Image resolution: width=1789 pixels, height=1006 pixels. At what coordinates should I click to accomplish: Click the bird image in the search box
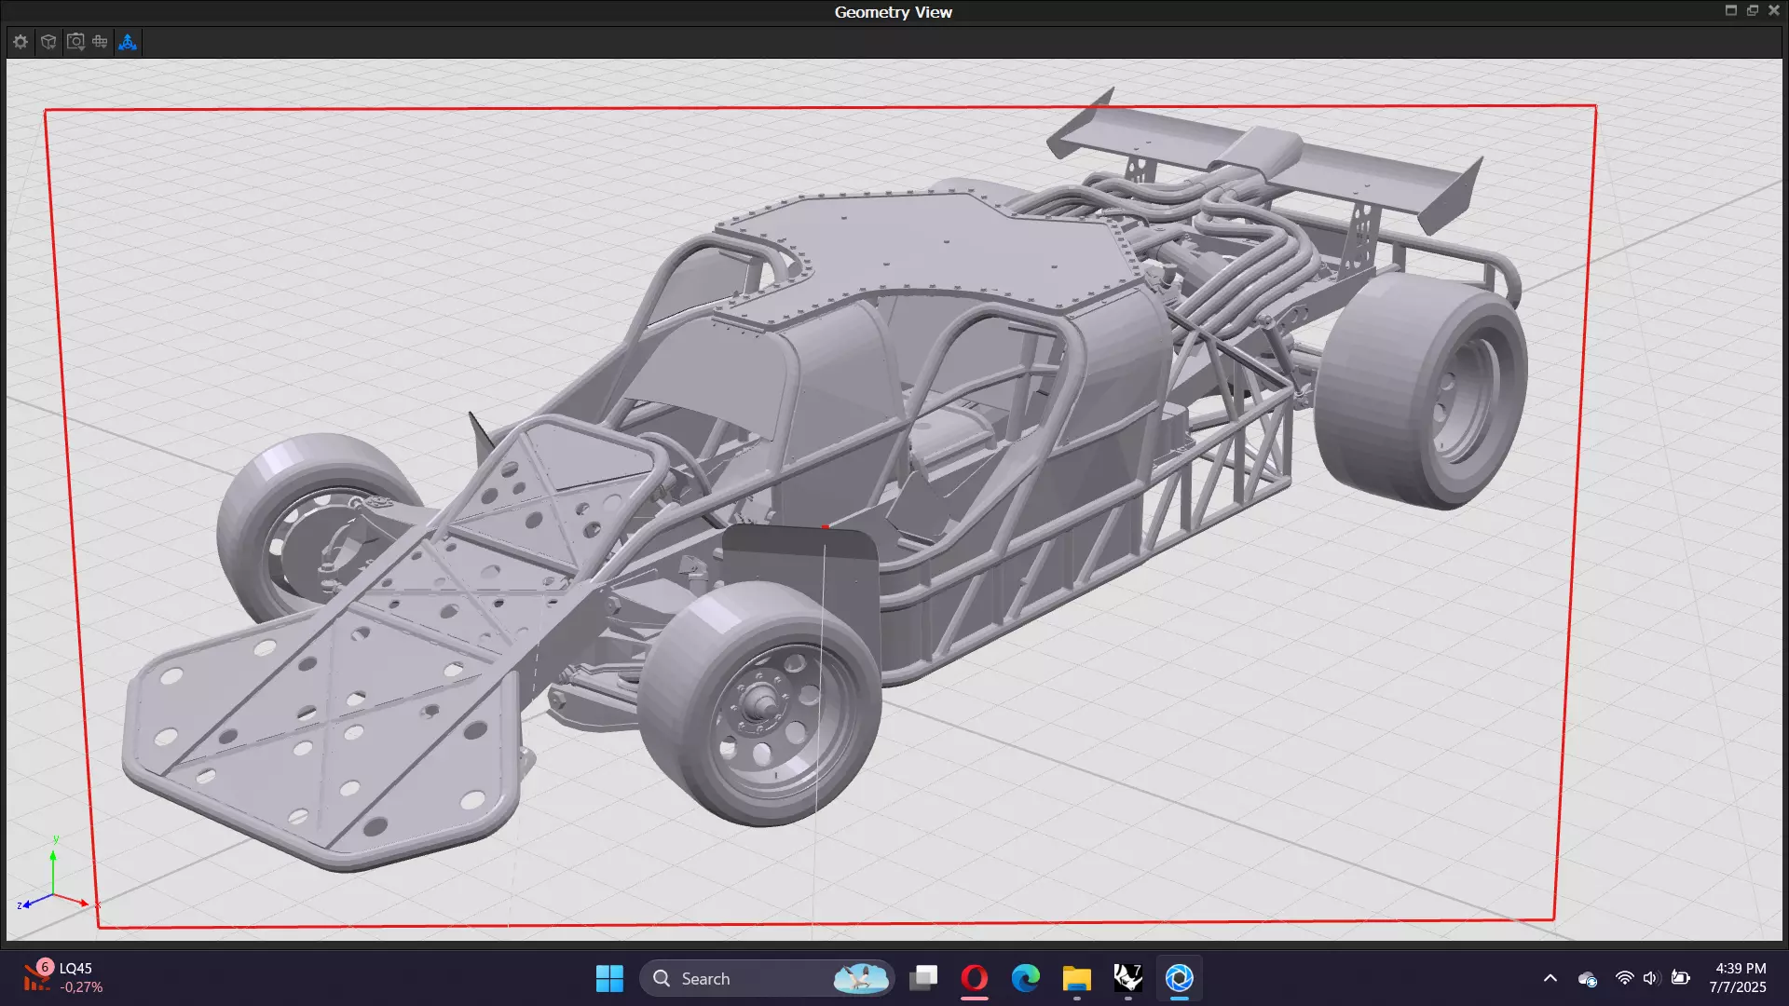(x=861, y=978)
